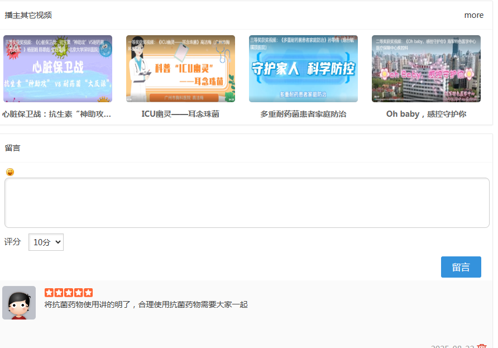Click title link 心脏保卫战：抗生素“神助攻…
Image resolution: width=498 pixels, height=348 pixels.
click(58, 114)
